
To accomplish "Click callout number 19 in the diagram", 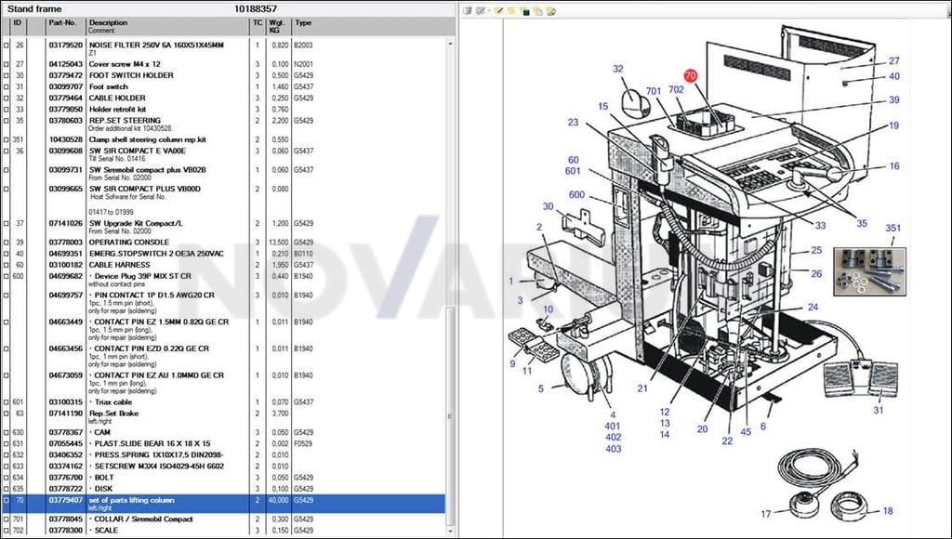I will pyautogui.click(x=893, y=125).
